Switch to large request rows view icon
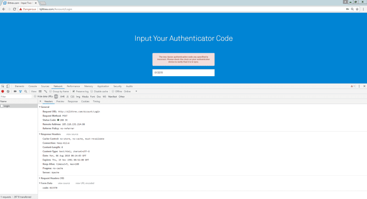 (40, 91)
